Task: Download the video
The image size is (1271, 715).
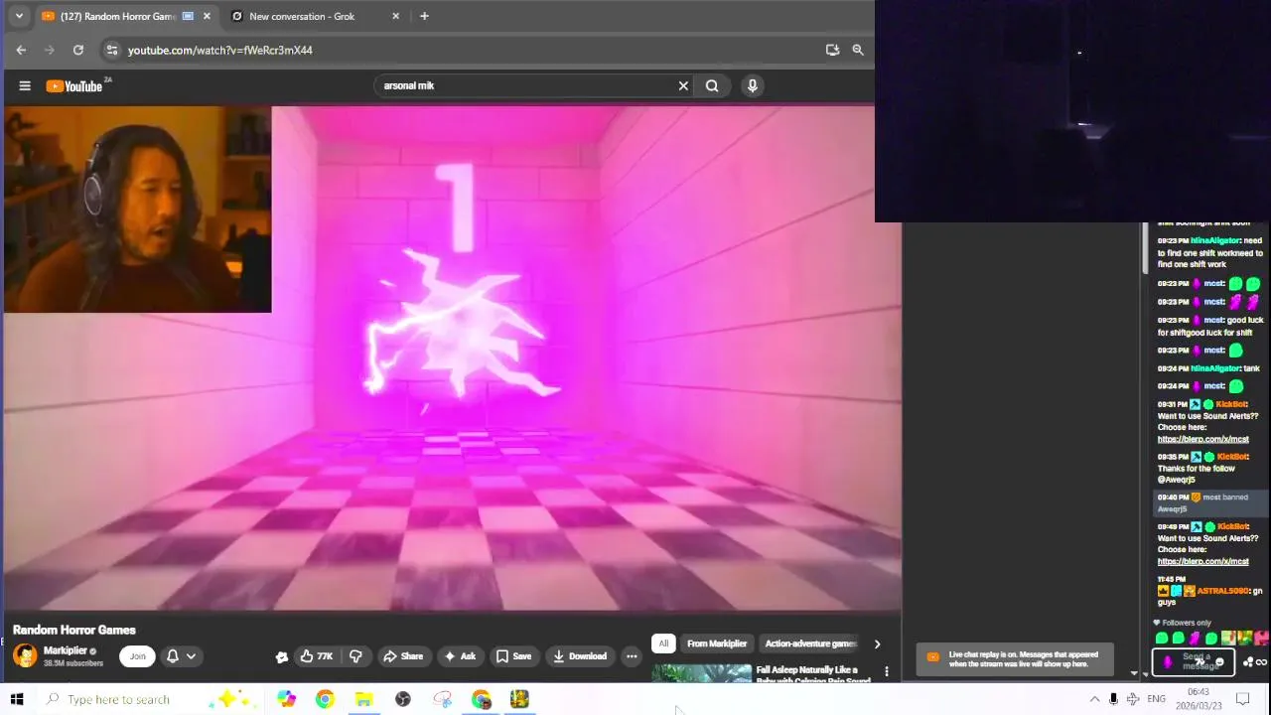Action: coord(580,656)
